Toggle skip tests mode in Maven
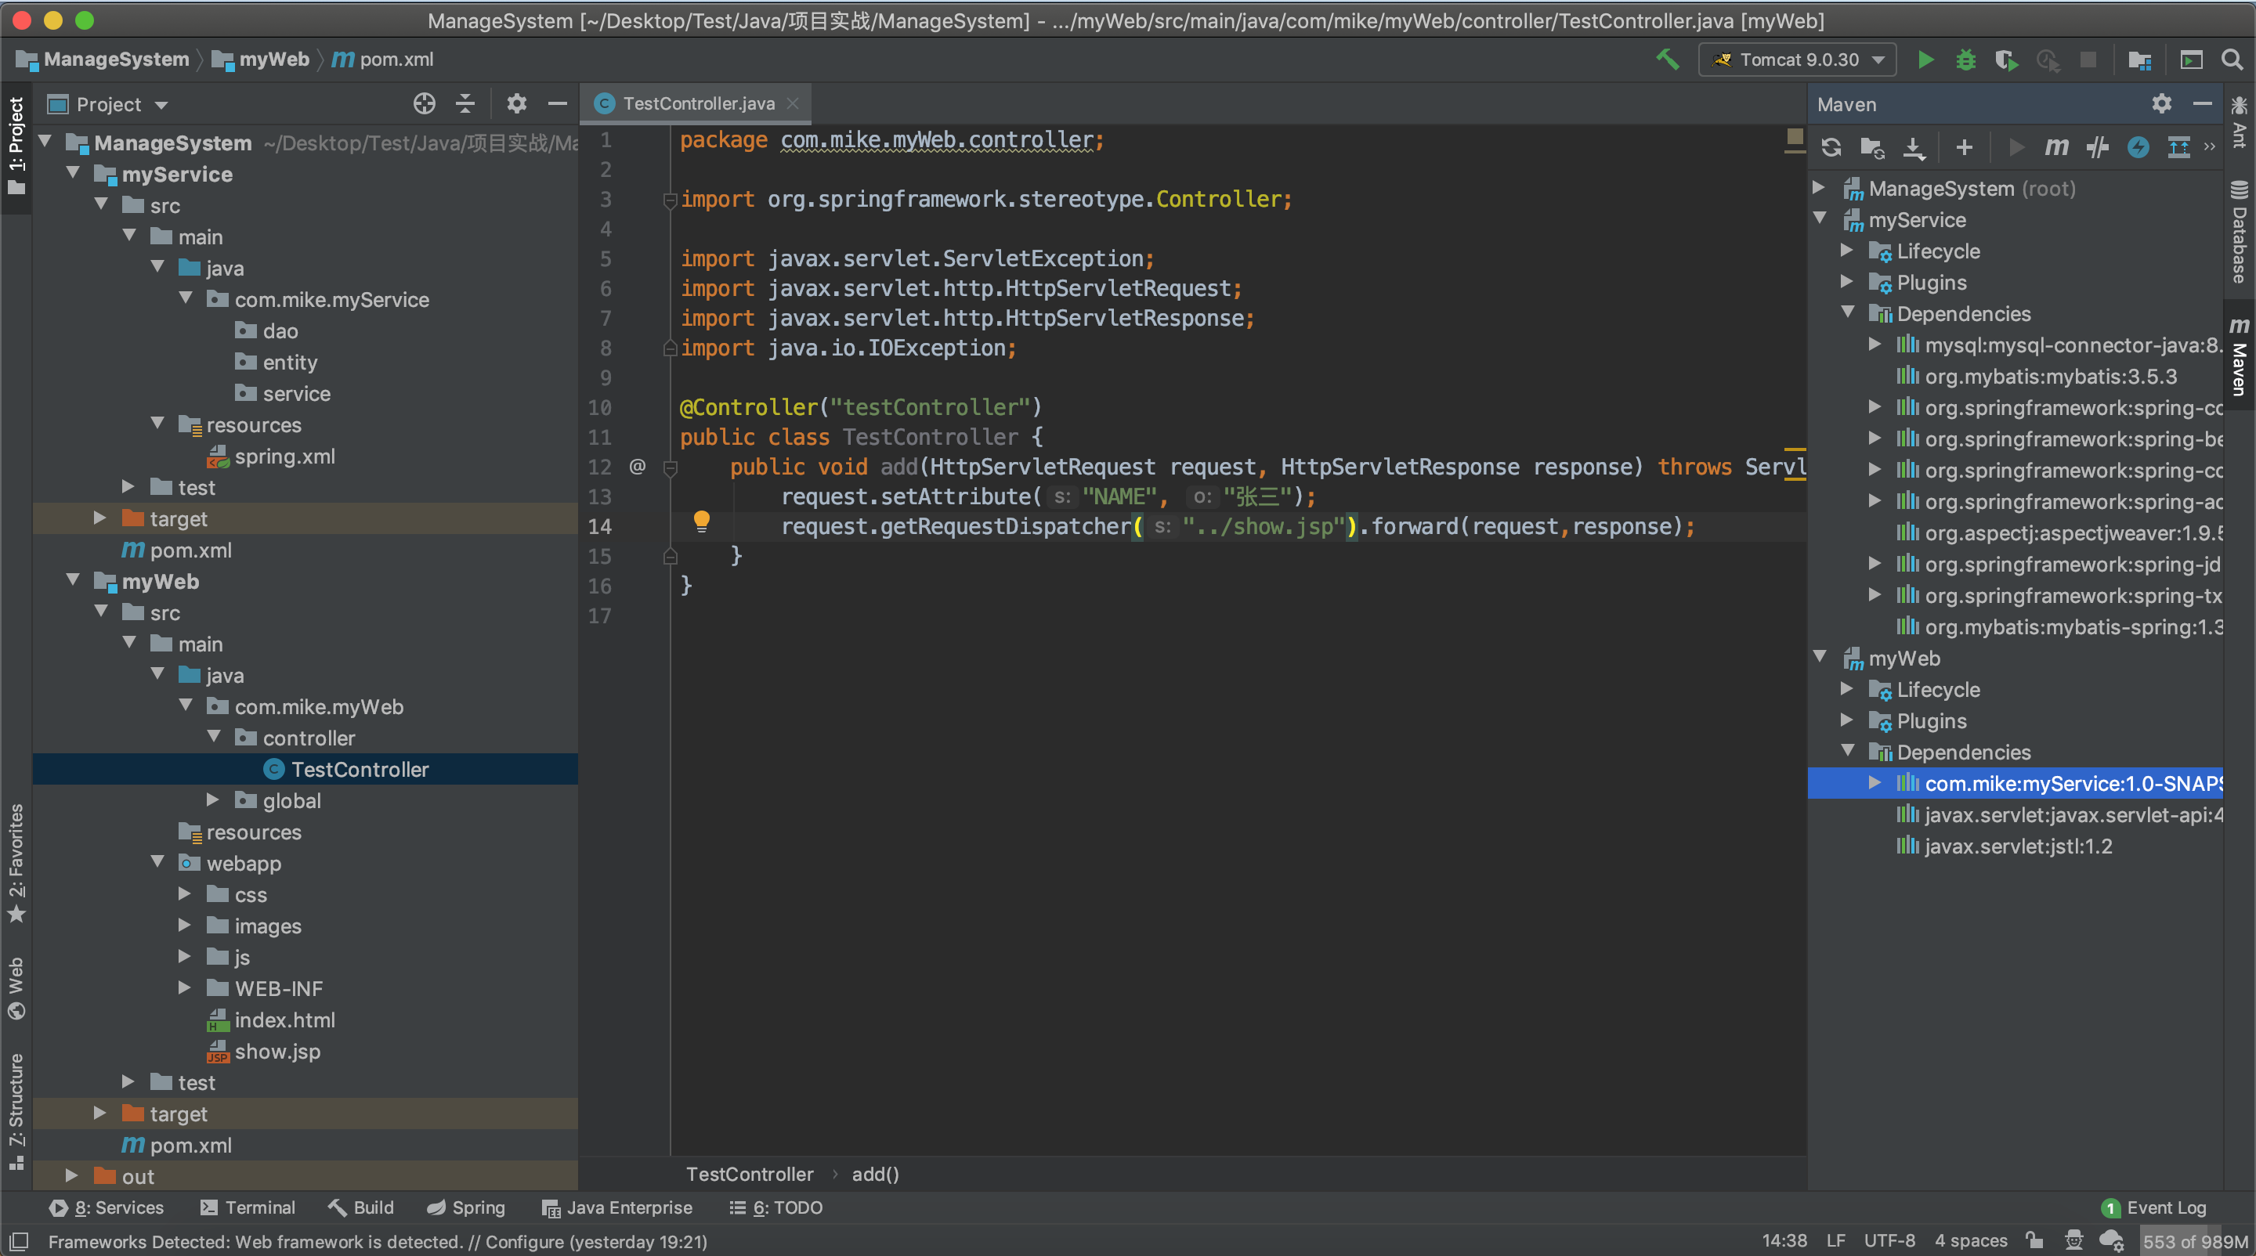This screenshot has width=2256, height=1256. click(x=2138, y=147)
